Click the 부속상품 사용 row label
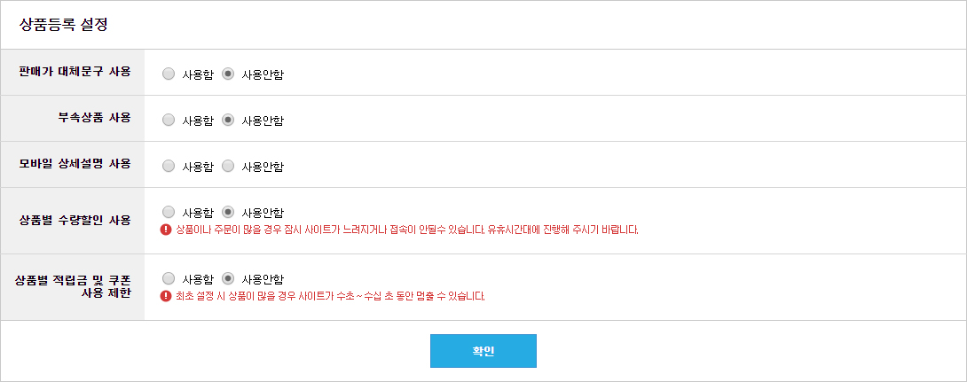 [95, 118]
